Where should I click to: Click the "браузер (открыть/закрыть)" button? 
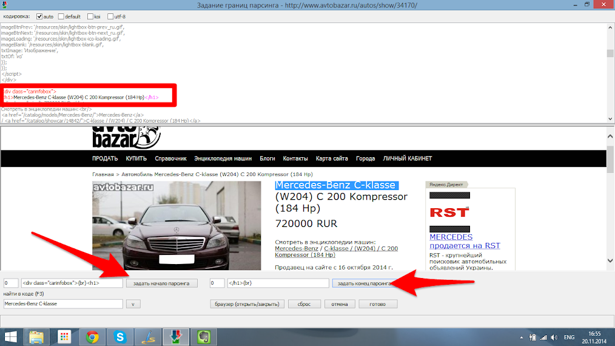click(x=247, y=304)
